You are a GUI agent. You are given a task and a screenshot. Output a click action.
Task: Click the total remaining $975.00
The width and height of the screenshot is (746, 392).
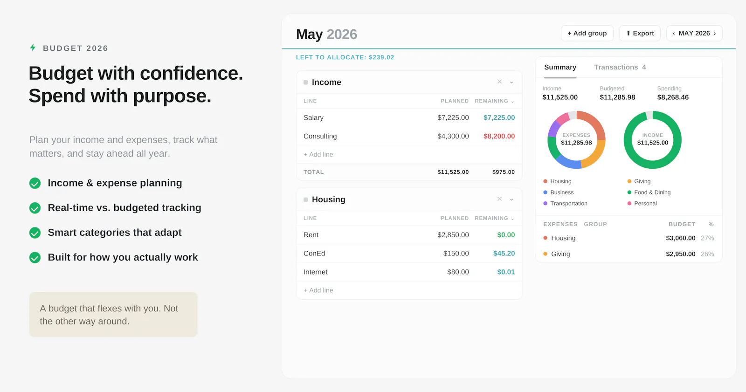point(504,172)
